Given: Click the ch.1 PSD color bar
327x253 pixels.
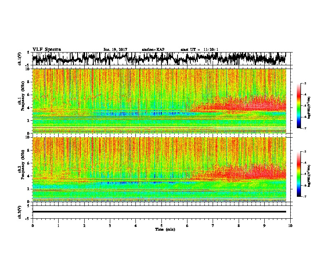Looking at the screenshot, I should pos(299,106).
